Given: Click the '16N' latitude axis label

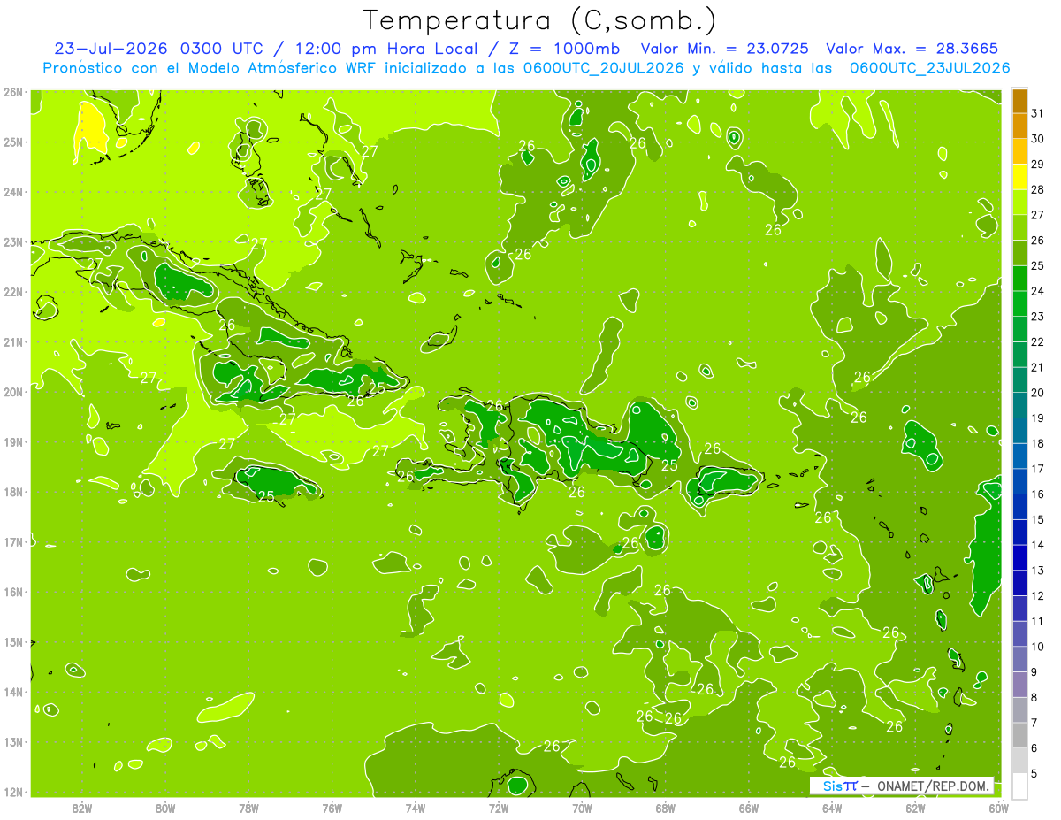Looking at the screenshot, I should [12, 592].
